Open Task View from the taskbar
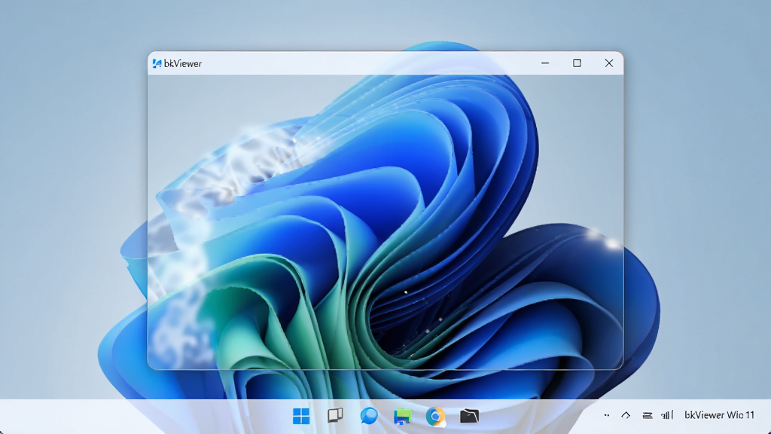Viewport: 771px width, 434px height. [335, 416]
